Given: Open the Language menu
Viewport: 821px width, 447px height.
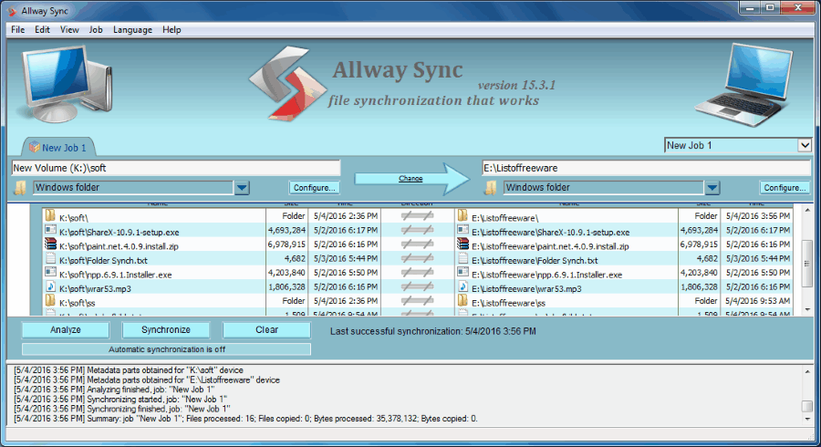Looking at the screenshot, I should [x=132, y=30].
